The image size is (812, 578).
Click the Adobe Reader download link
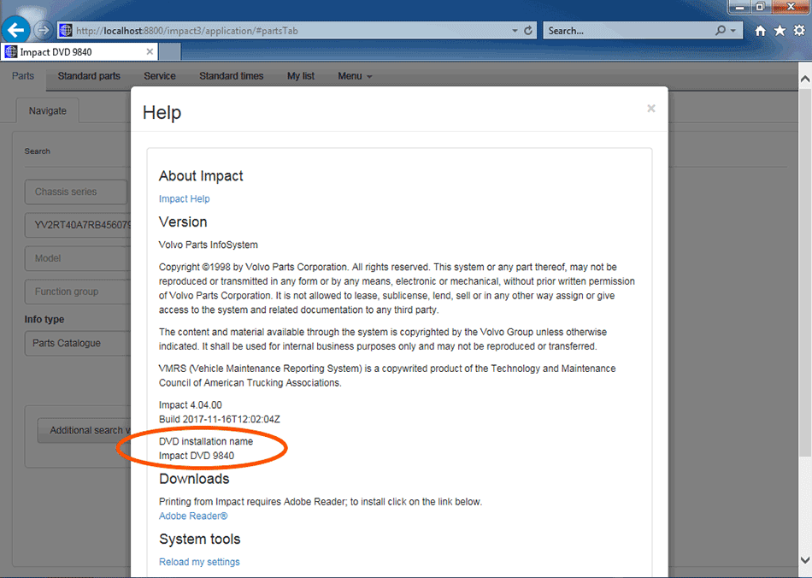(193, 516)
